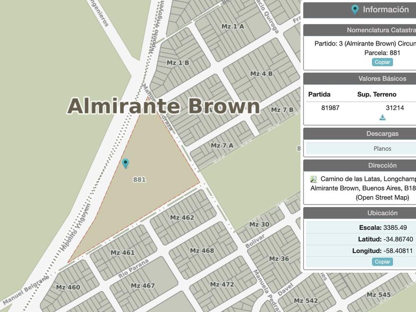Click the map search icon beside Camino de las Latas
The width and height of the screenshot is (416, 312).
click(x=313, y=179)
